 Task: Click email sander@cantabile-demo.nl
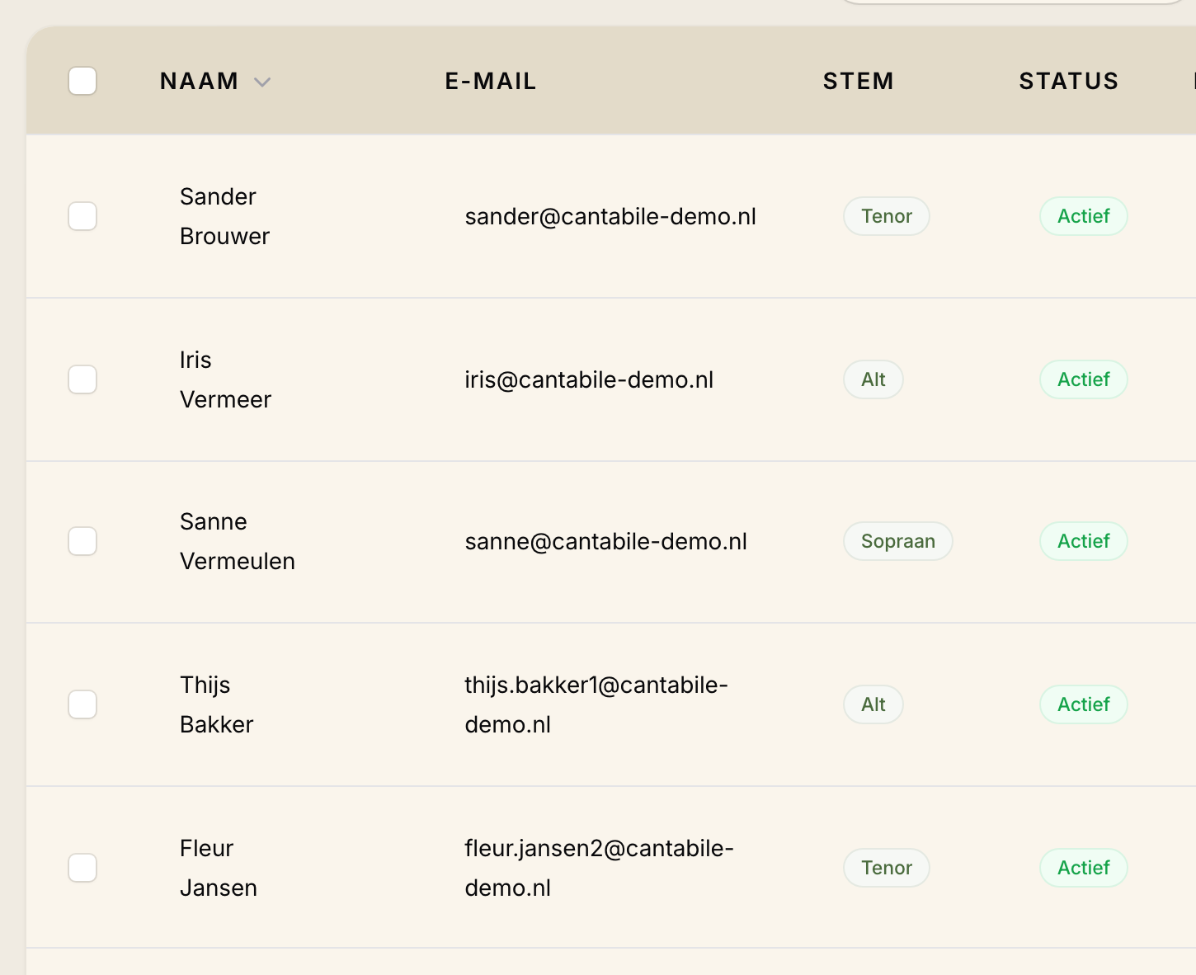(x=610, y=216)
